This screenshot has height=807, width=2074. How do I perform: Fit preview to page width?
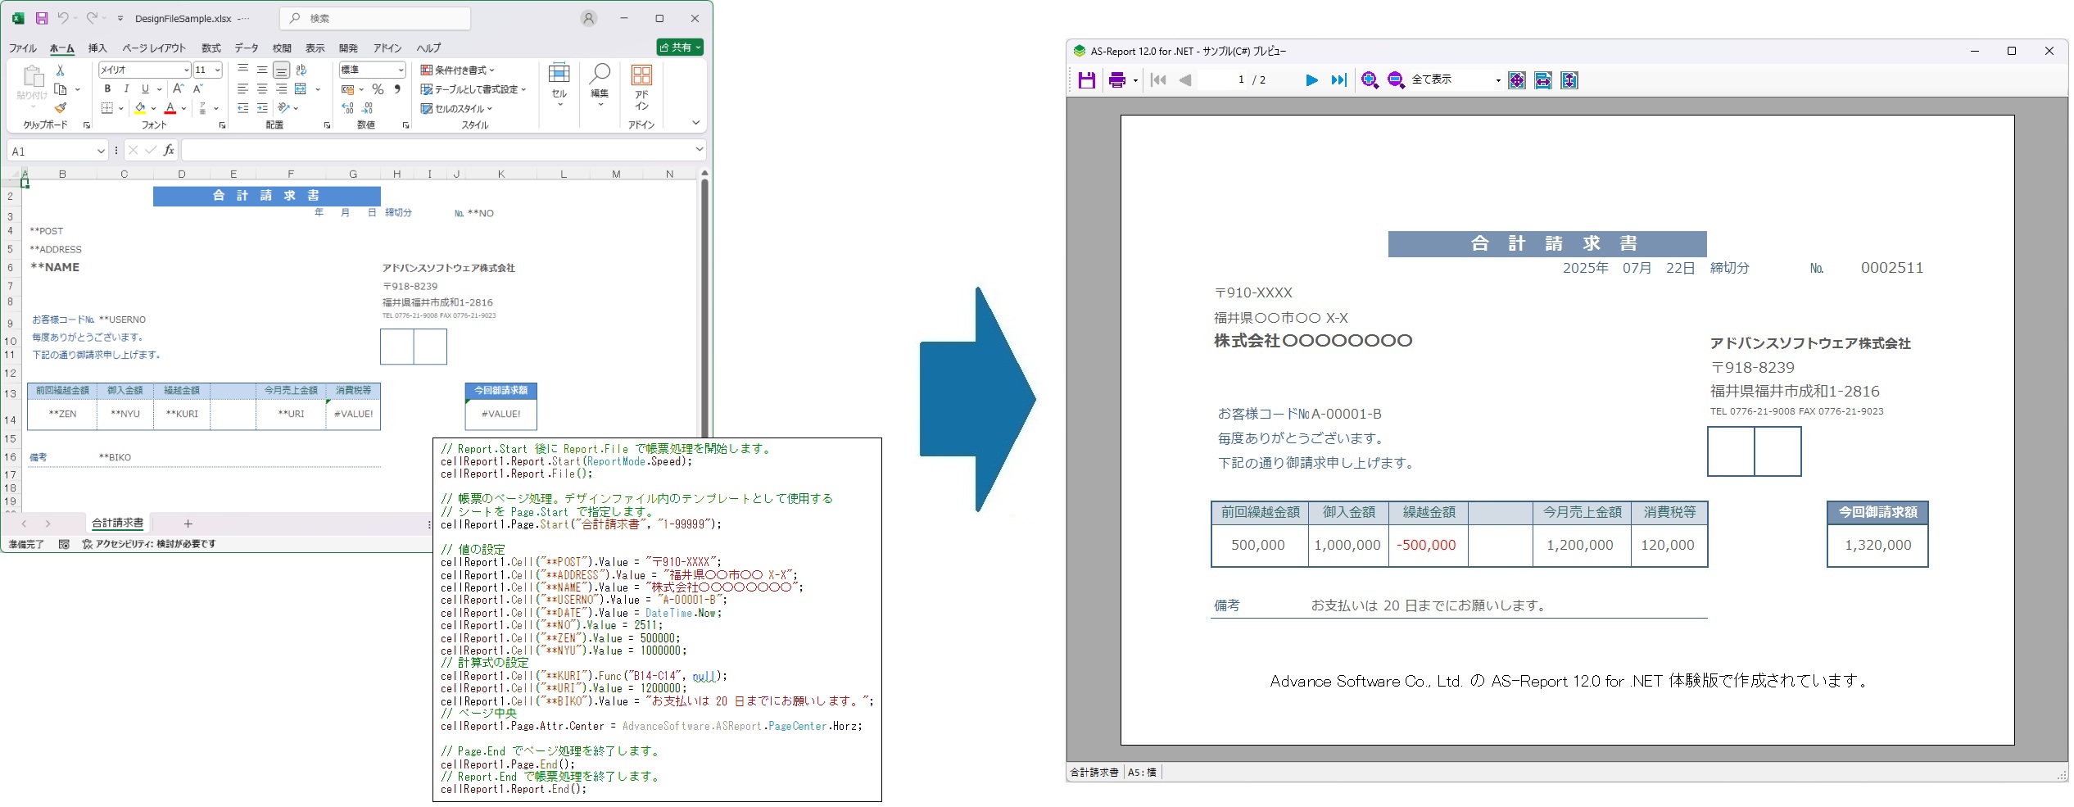(1543, 80)
